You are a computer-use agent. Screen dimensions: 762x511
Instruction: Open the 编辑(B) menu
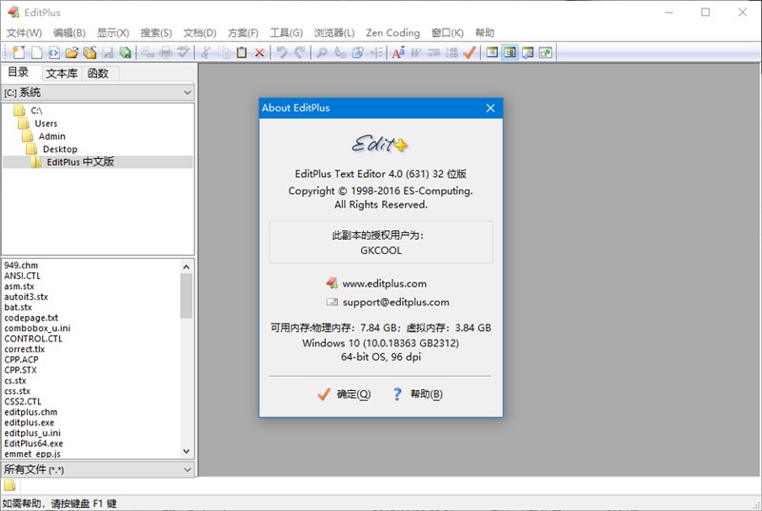pyautogui.click(x=69, y=32)
